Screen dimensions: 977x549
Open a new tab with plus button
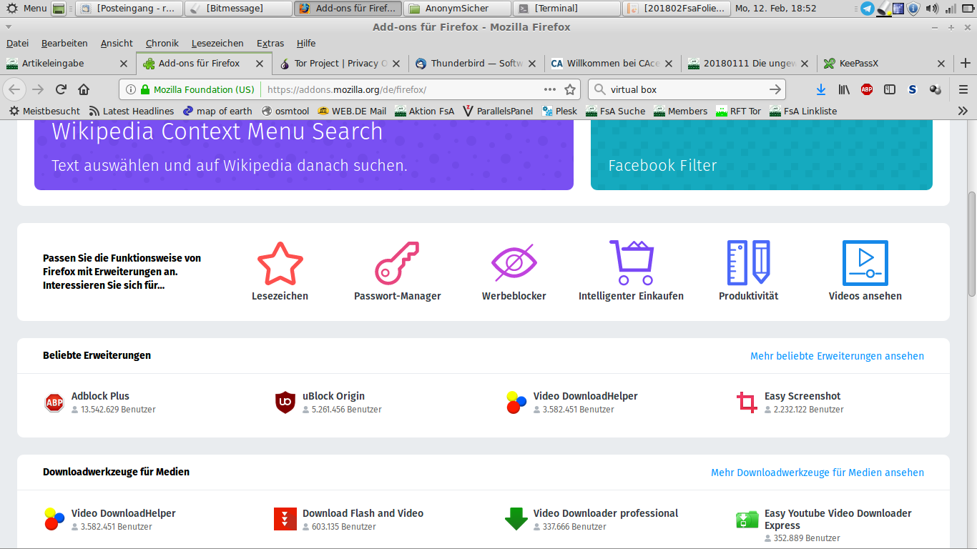tap(966, 63)
